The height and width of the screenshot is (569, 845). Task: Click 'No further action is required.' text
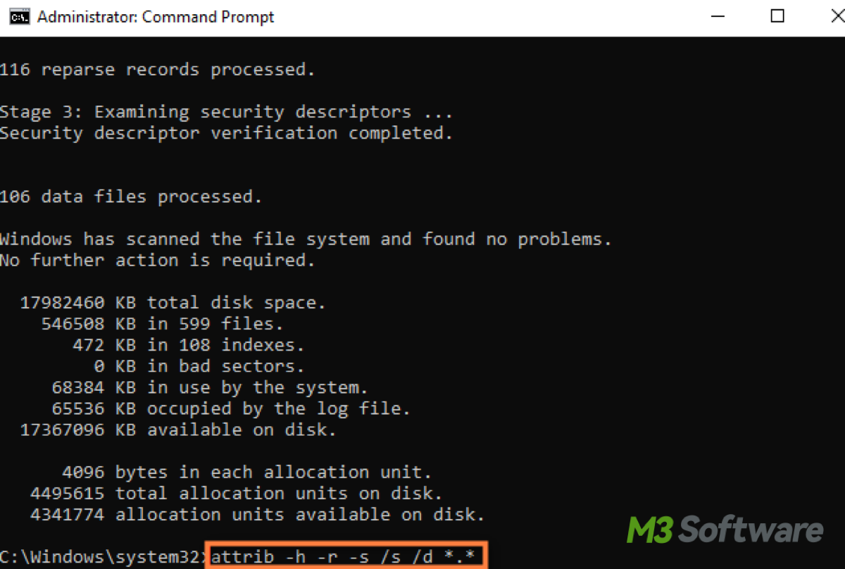click(158, 261)
